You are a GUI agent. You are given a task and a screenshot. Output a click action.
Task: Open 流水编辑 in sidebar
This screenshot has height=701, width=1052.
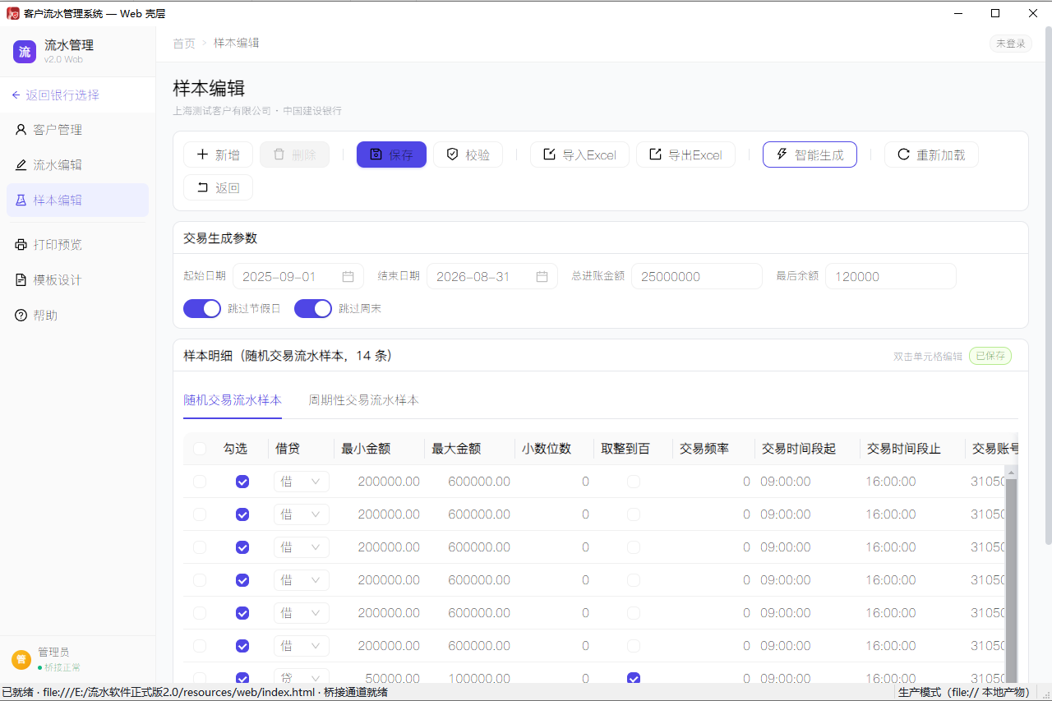(77, 165)
